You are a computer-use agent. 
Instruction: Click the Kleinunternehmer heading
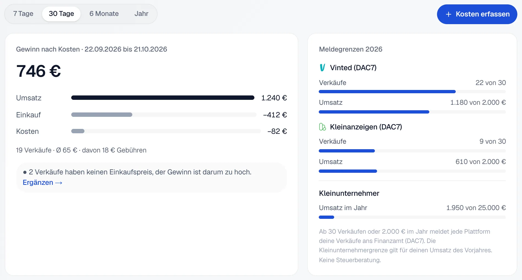pos(349,193)
